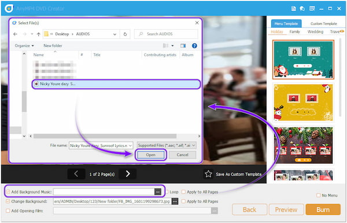Enable Loop for background music

click(167, 192)
